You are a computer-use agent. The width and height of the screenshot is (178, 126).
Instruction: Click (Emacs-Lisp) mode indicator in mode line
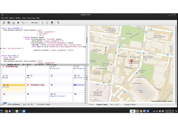[51, 65]
